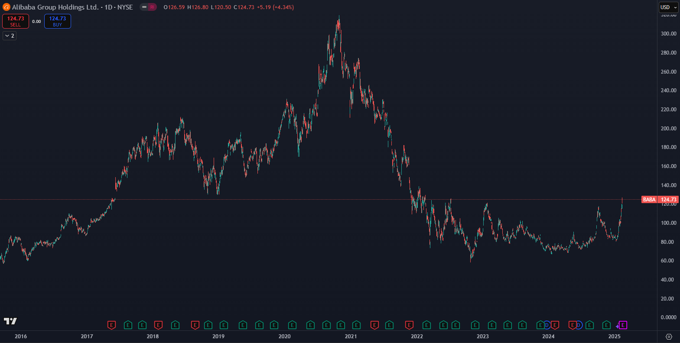The image size is (680, 343).
Task: Click the Alibaba logo icon beside the symbol name
Action: [7, 7]
